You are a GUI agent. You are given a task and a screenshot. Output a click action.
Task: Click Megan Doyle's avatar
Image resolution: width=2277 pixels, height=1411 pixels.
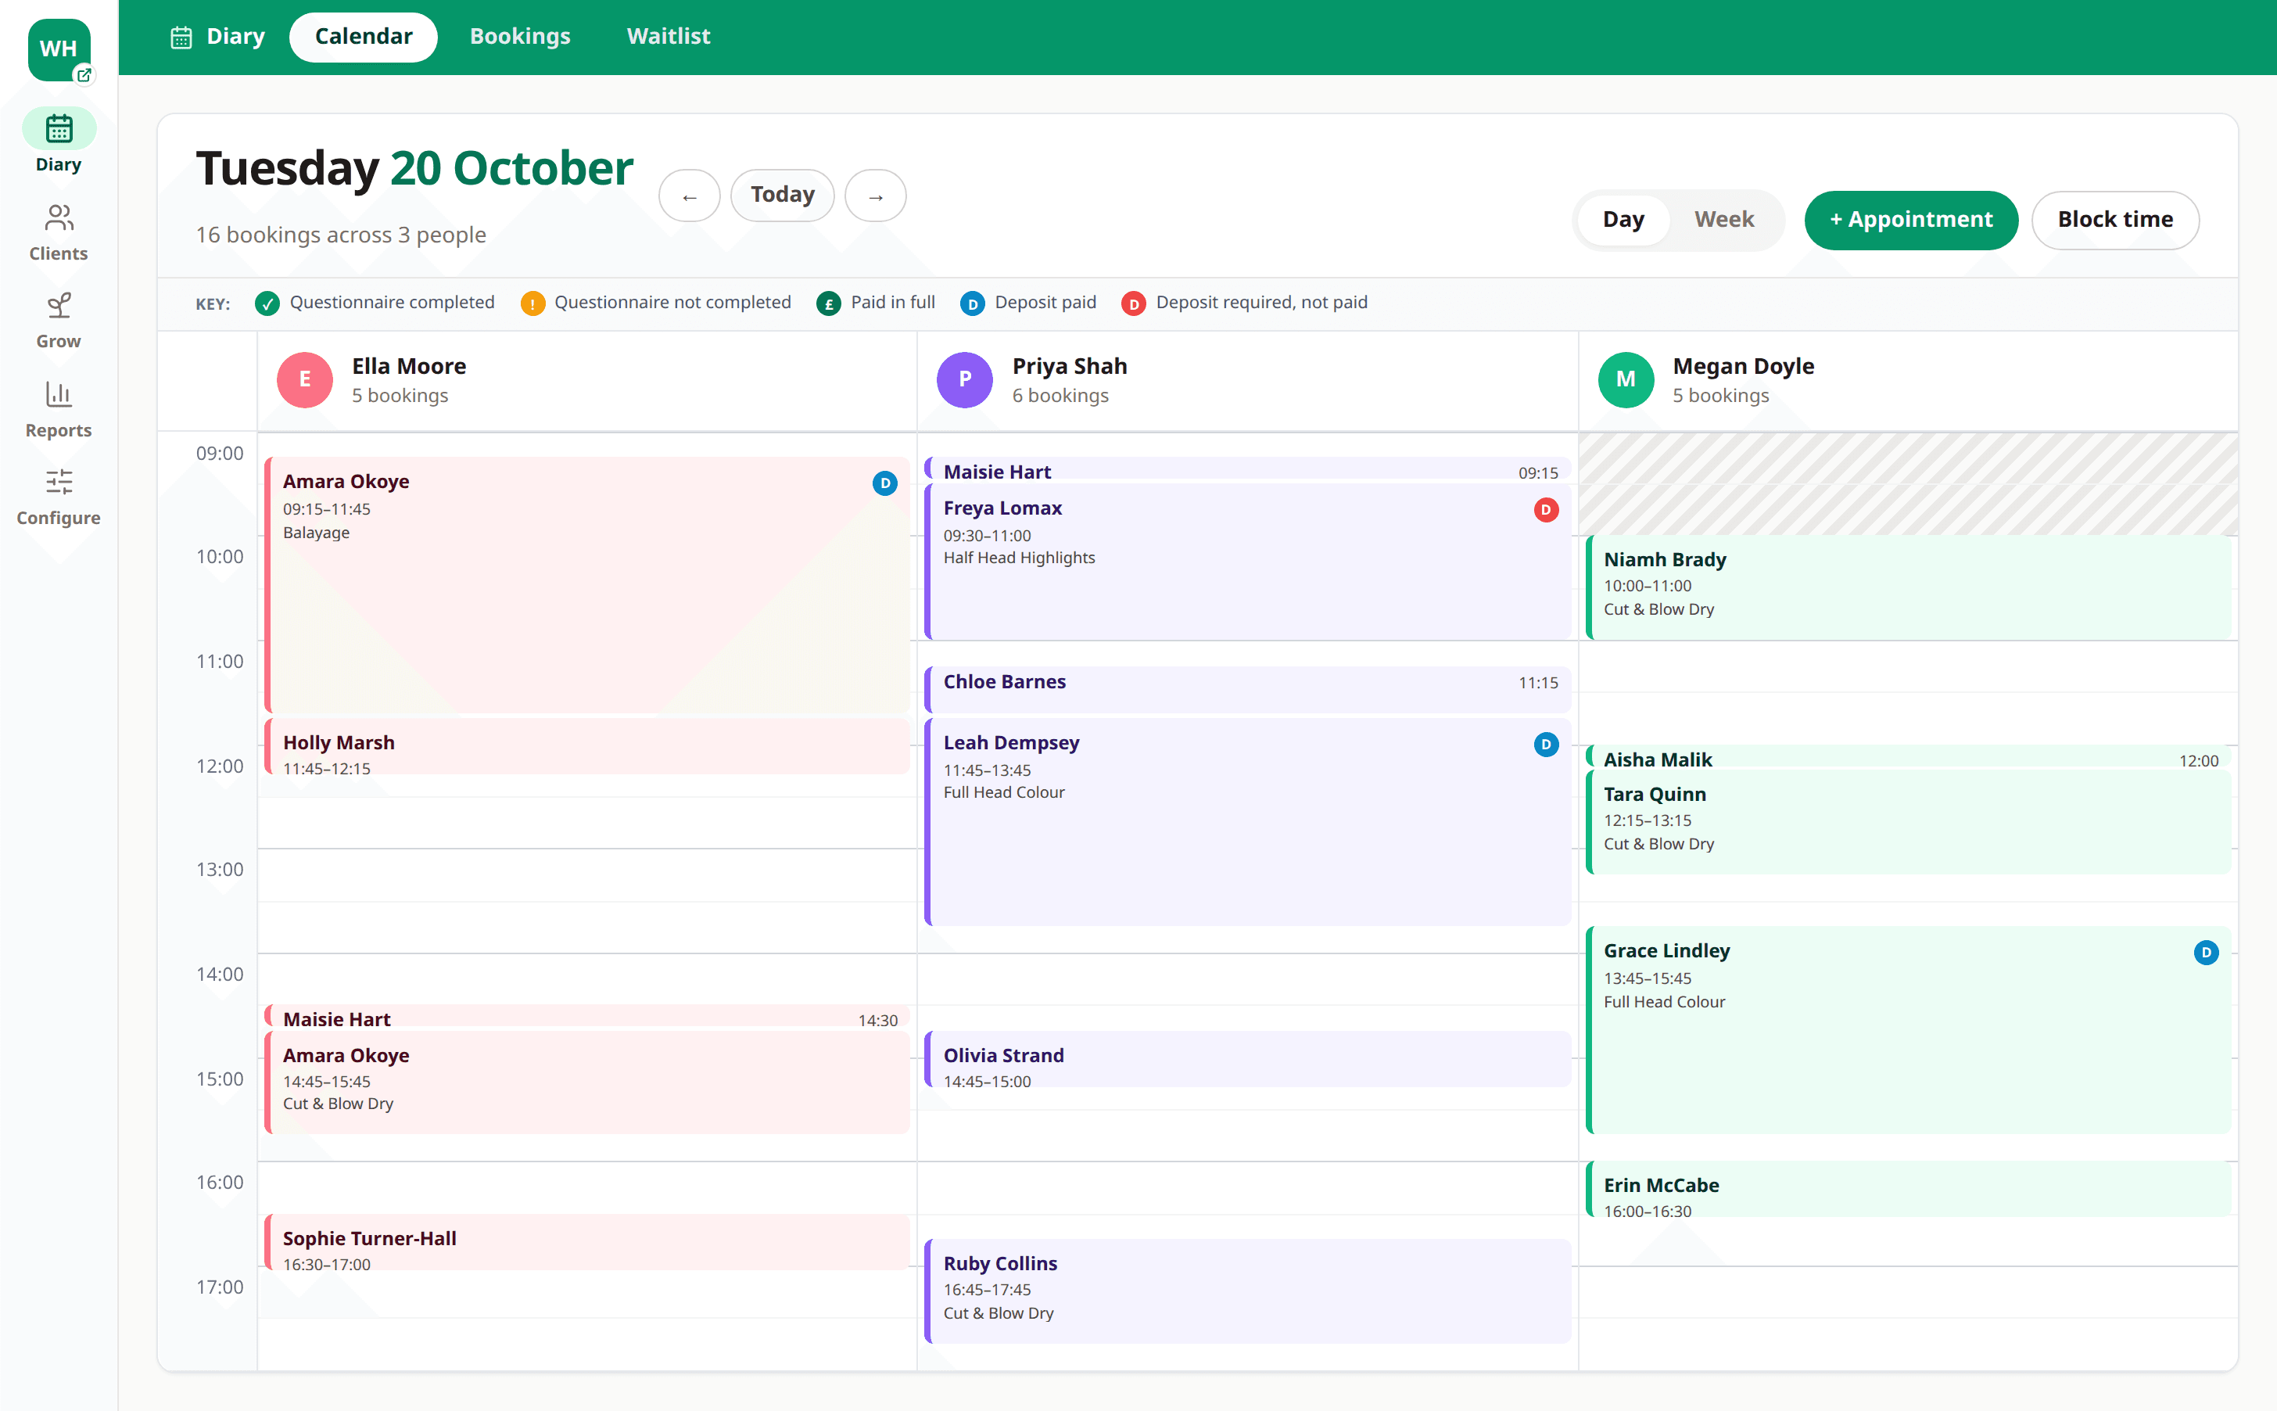(1626, 380)
